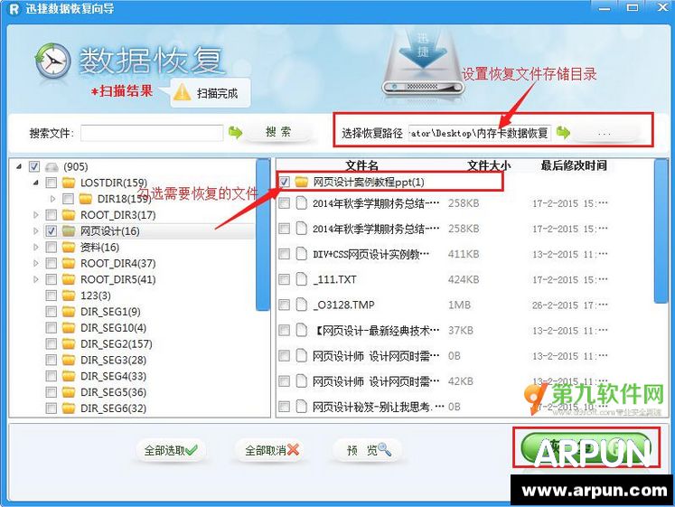Click the LOSTDIR(159) folder icon

pyautogui.click(x=69, y=183)
